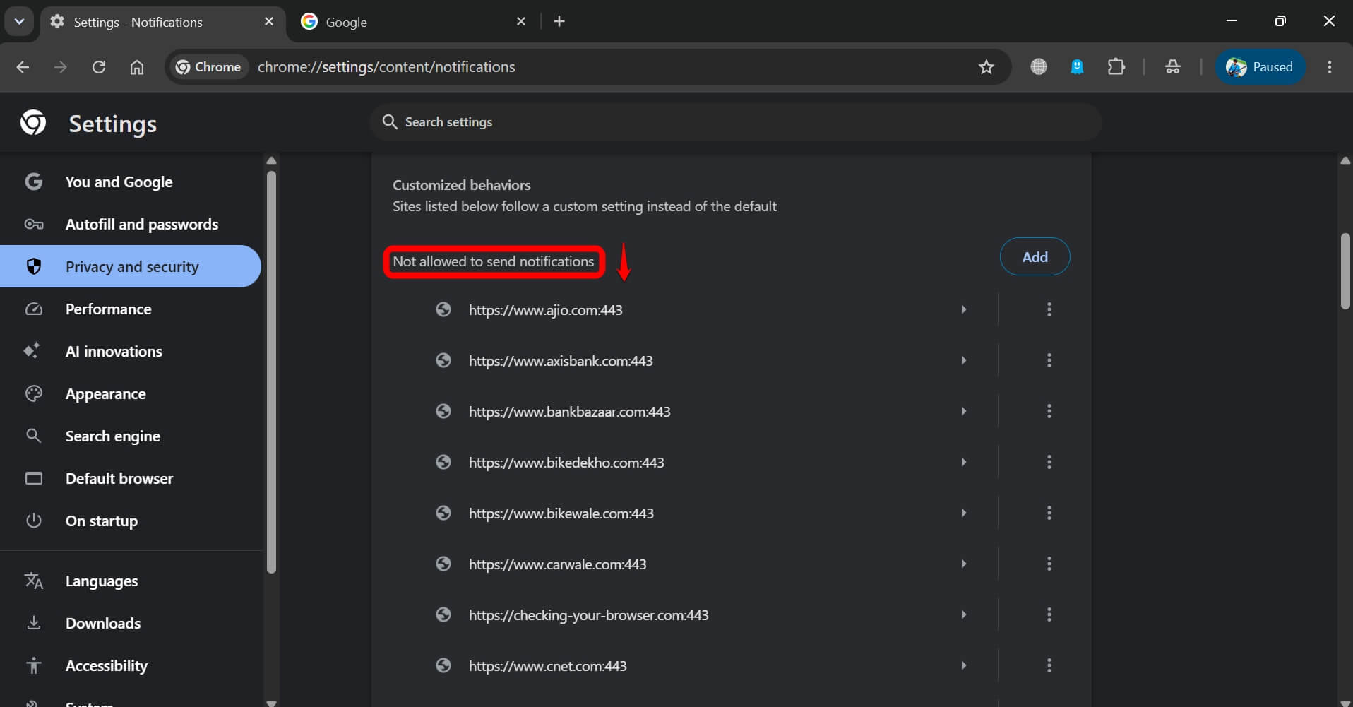The height and width of the screenshot is (707, 1353).
Task: Expand site details for carwale.com
Action: [964, 564]
